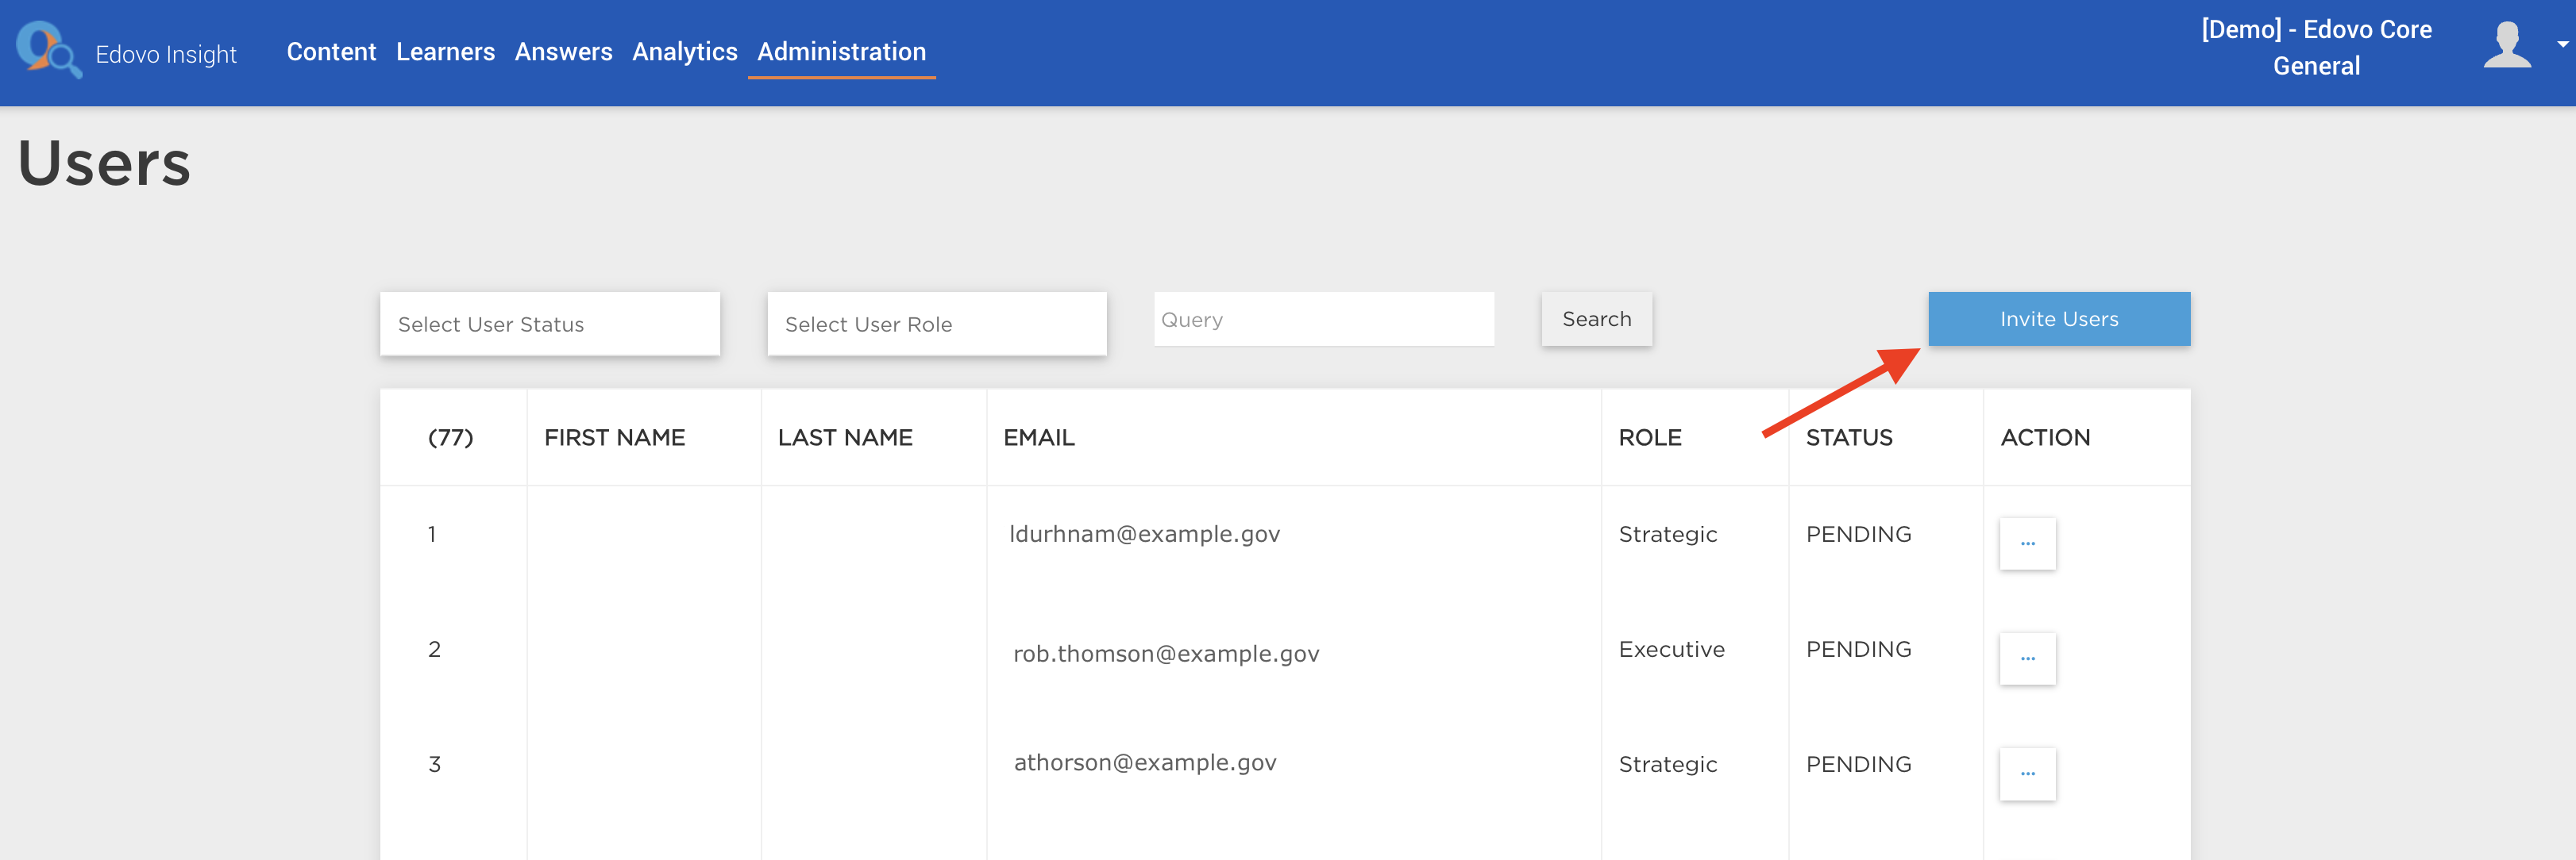Image resolution: width=2576 pixels, height=860 pixels.
Task: Open actions menu for rob.thomson@example.gov
Action: coord(2027,658)
